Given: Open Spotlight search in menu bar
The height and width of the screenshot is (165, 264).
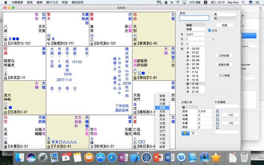Looking at the screenshot, I should [x=244, y=2].
